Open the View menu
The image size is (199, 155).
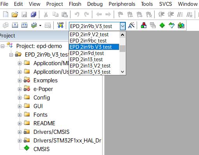[35, 4]
